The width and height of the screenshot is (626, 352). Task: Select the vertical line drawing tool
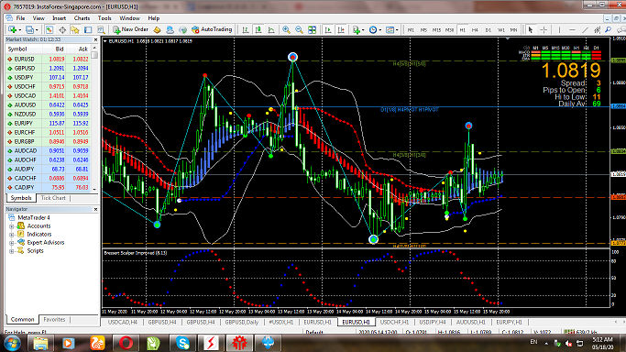[559, 30]
